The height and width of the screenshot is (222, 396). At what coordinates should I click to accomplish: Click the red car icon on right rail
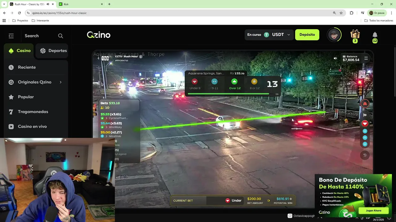pyautogui.click(x=365, y=104)
